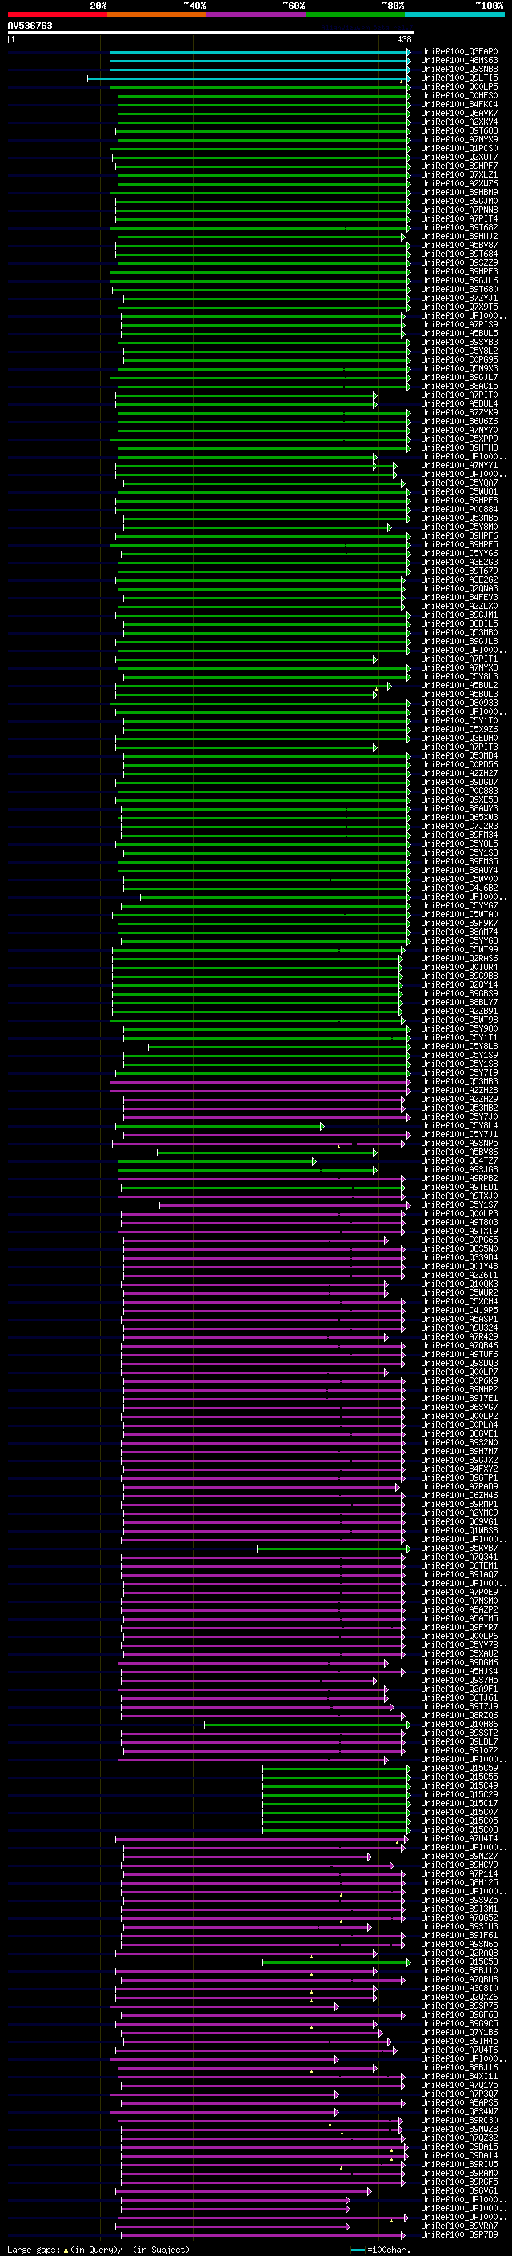Open hit UniRef100_Q2RAQ8
Screen dimensions: 512x2256
point(459,1953)
